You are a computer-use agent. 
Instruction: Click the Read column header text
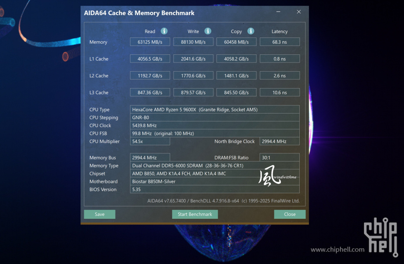(150, 31)
